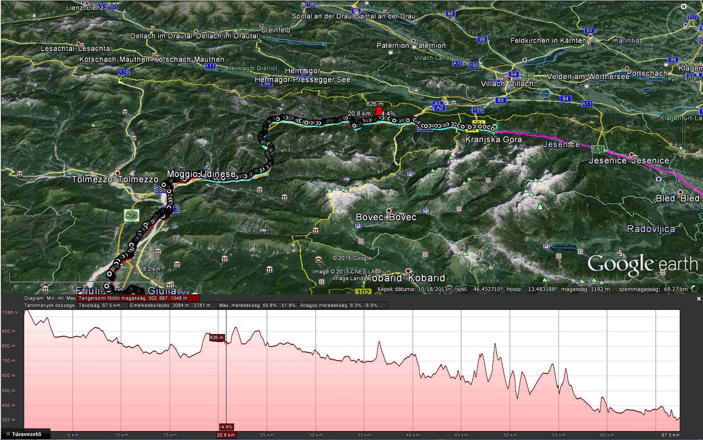Click the 1048 m elevation axis label
Screen dimensions: 703x440
(9, 313)
